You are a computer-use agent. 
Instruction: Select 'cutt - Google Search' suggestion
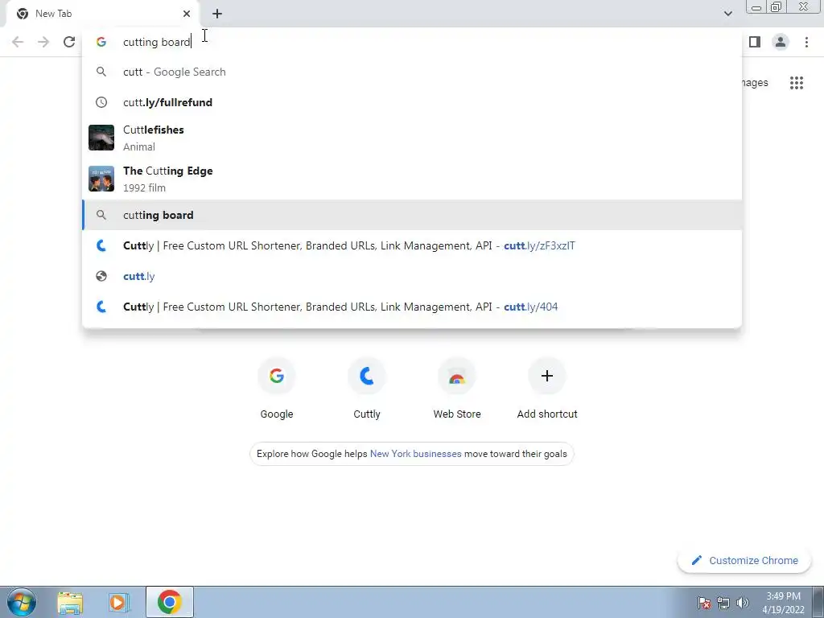pyautogui.click(x=412, y=72)
